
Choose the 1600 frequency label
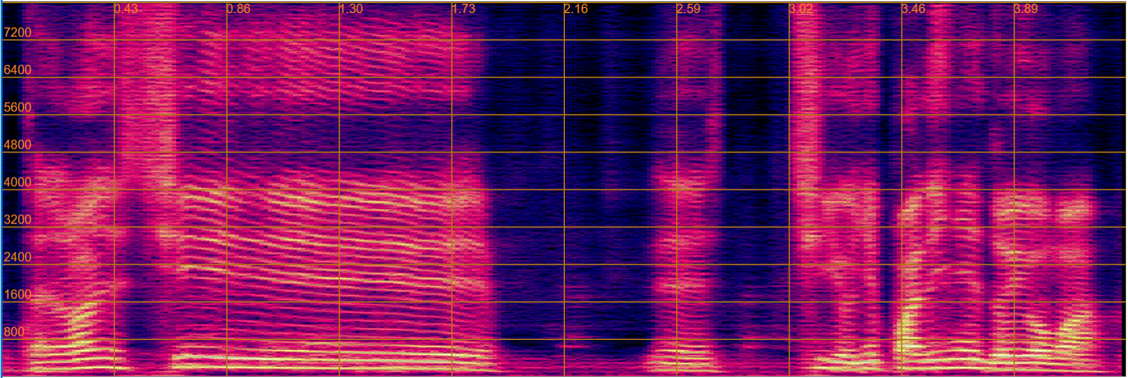tap(17, 294)
